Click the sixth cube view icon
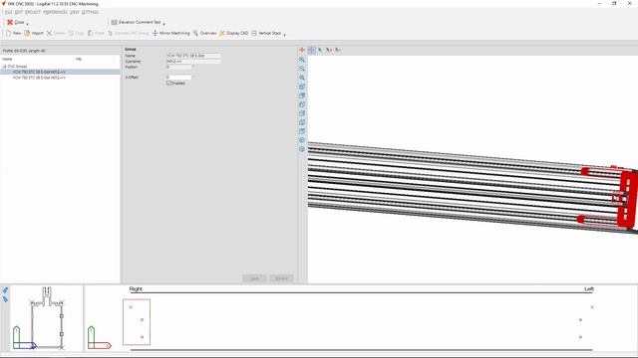The height and width of the screenshot is (358, 638). [x=302, y=131]
